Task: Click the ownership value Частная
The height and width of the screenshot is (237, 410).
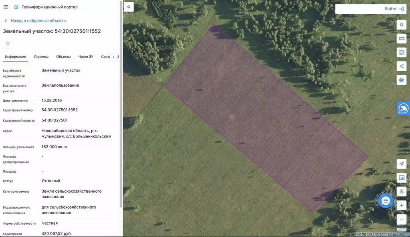Action: 49,223
